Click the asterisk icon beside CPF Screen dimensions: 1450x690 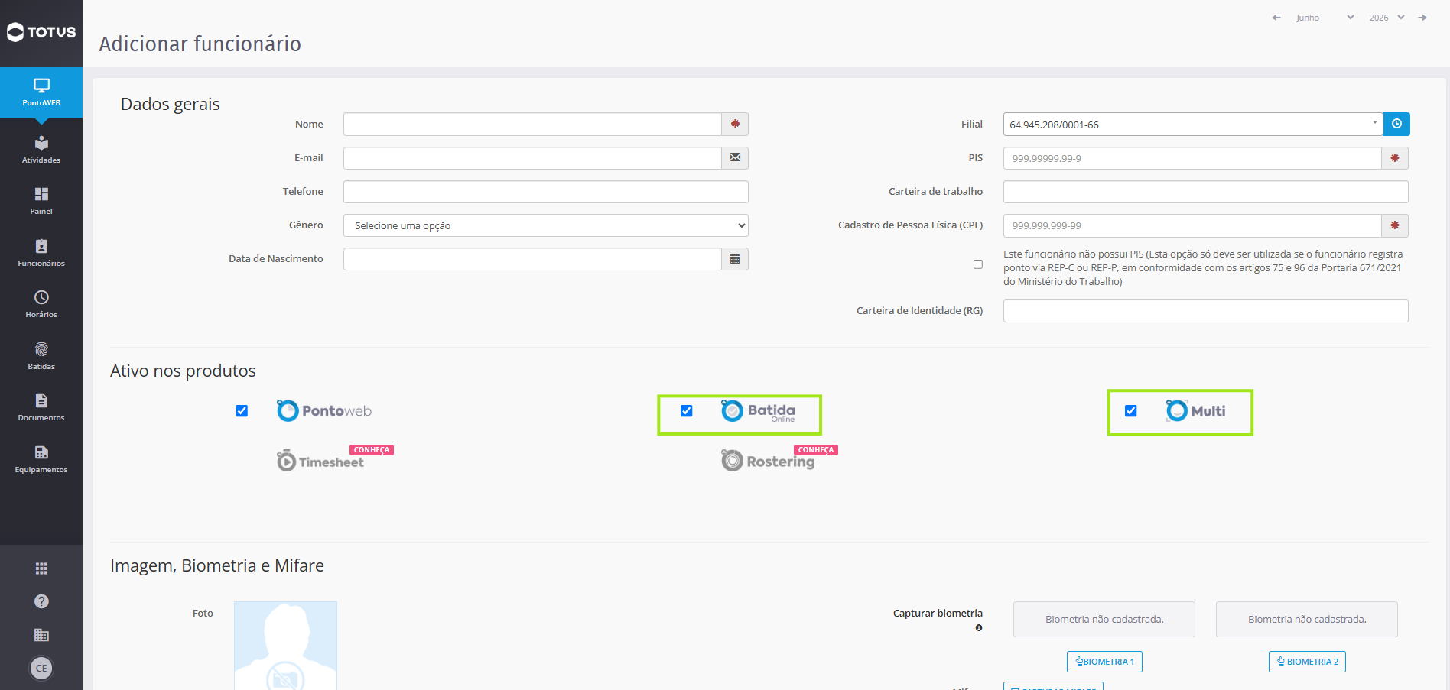1395,225
